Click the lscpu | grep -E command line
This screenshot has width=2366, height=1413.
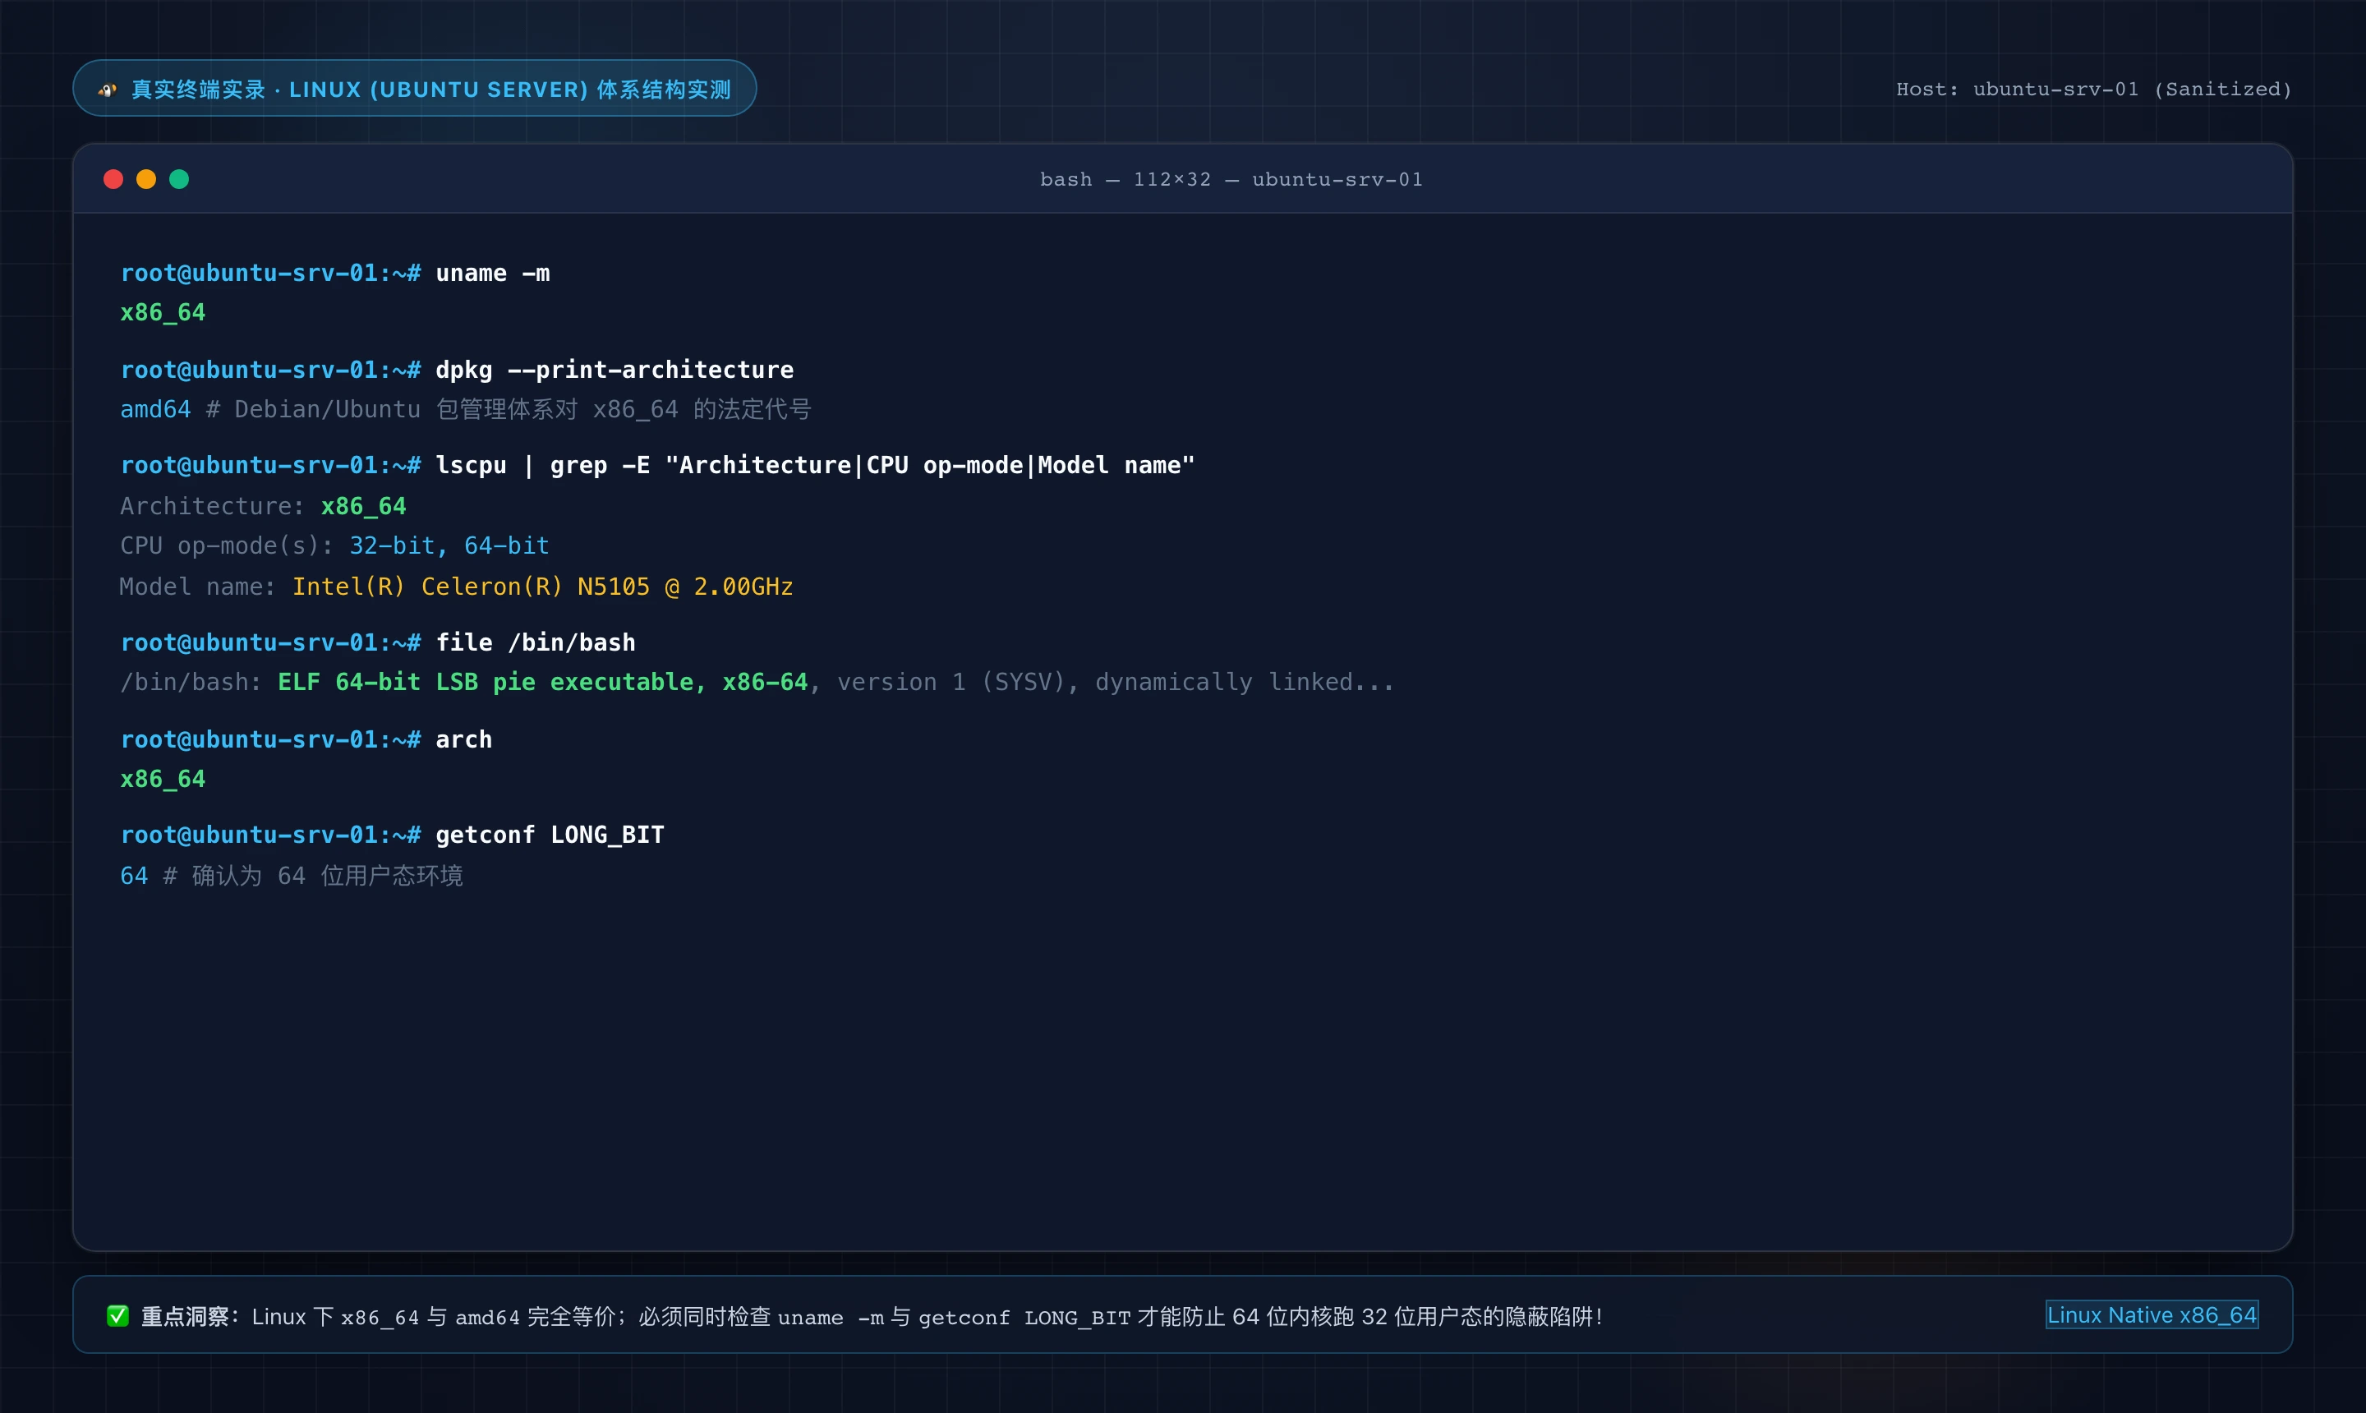coord(814,466)
